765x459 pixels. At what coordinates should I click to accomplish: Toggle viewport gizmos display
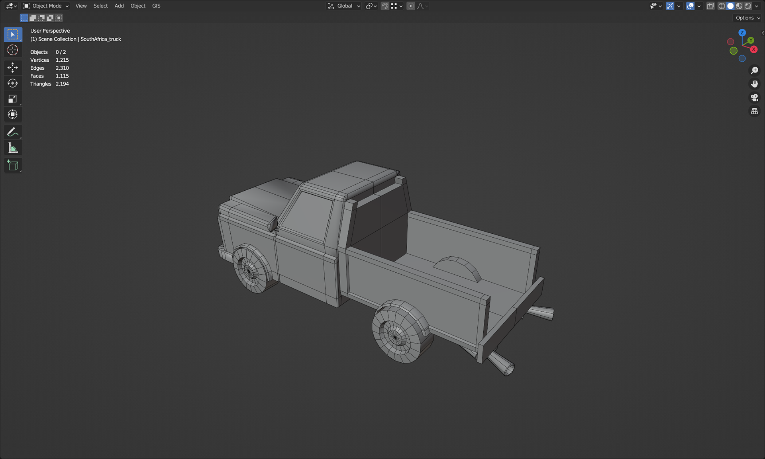pos(670,6)
